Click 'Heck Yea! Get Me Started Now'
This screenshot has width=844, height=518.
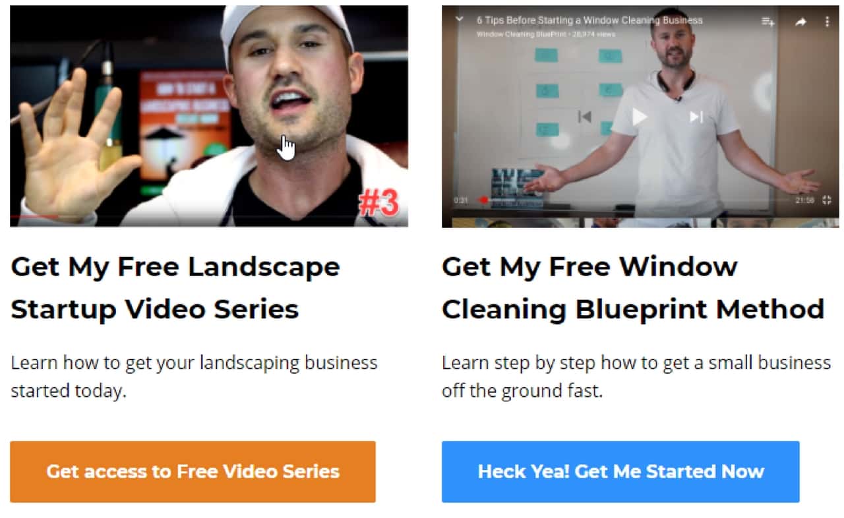tap(620, 472)
